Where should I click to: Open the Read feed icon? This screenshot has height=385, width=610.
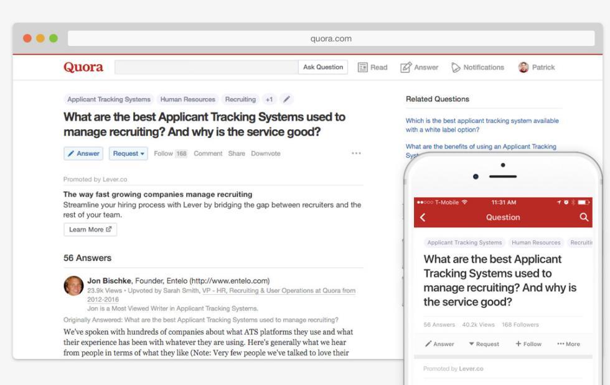click(x=362, y=68)
